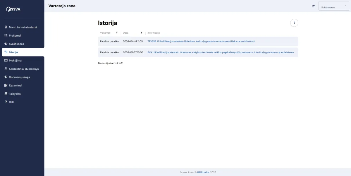
Task: Select the Istorija menu item
Action: 23,52
